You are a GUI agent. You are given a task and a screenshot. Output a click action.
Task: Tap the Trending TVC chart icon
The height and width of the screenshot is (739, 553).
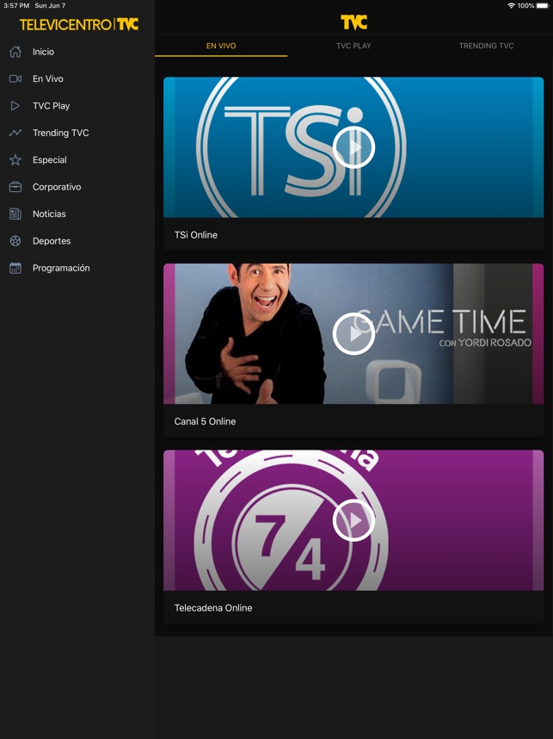pos(15,133)
